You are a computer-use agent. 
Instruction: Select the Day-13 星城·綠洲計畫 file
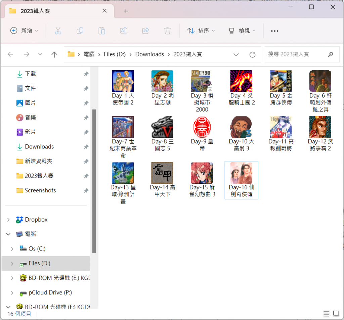coord(123,183)
